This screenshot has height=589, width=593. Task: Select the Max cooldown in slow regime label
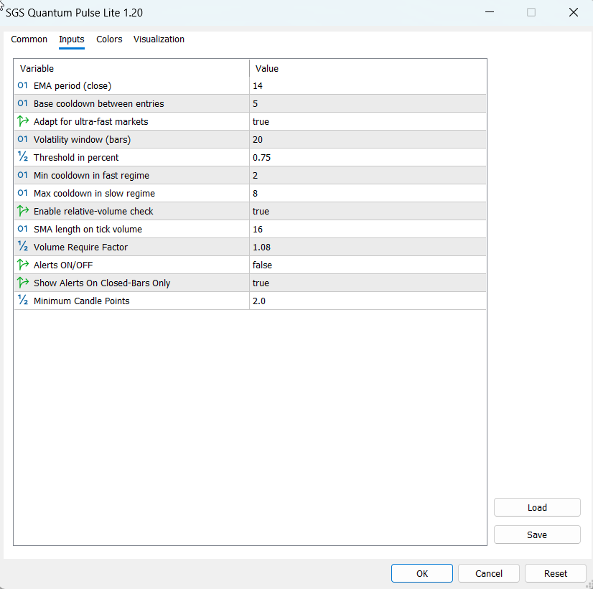click(x=94, y=194)
